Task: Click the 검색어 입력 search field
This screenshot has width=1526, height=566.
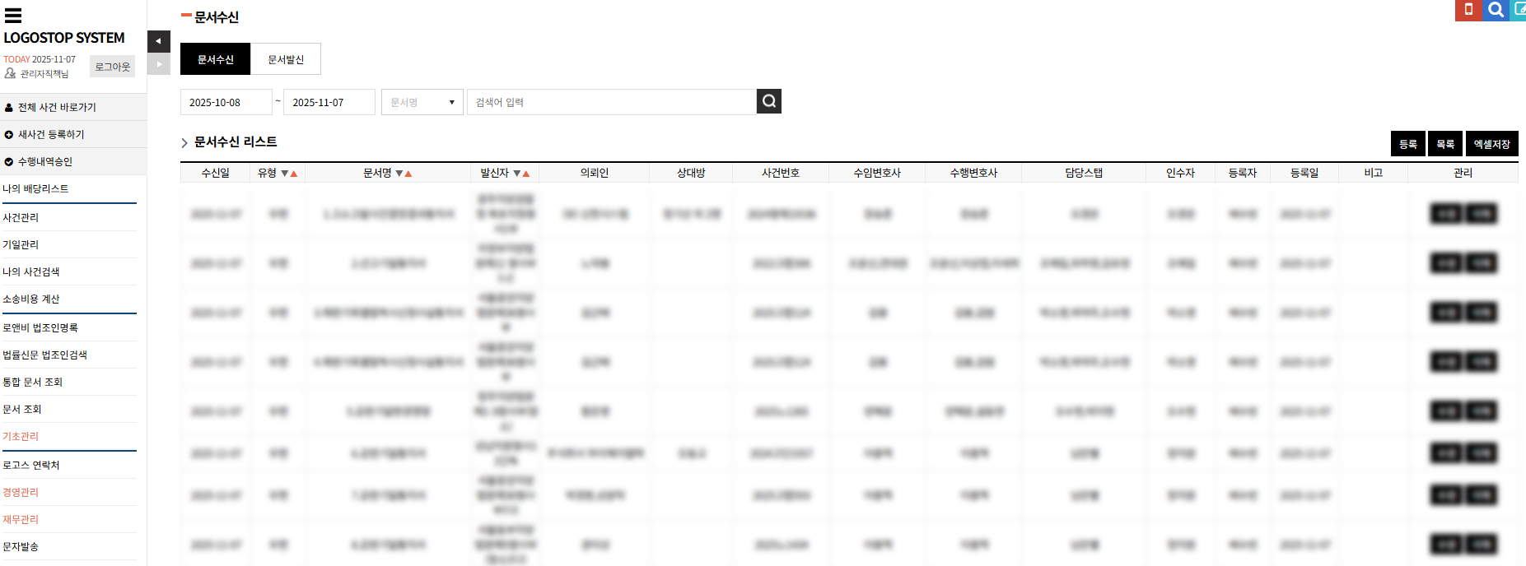Action: point(611,102)
